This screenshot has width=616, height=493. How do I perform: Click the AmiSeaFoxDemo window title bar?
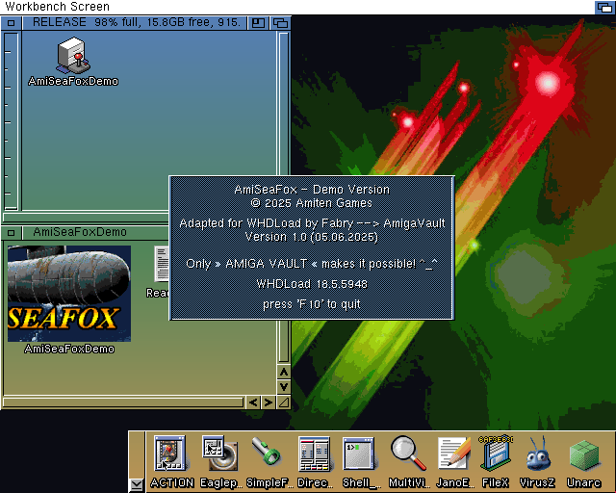95,232
